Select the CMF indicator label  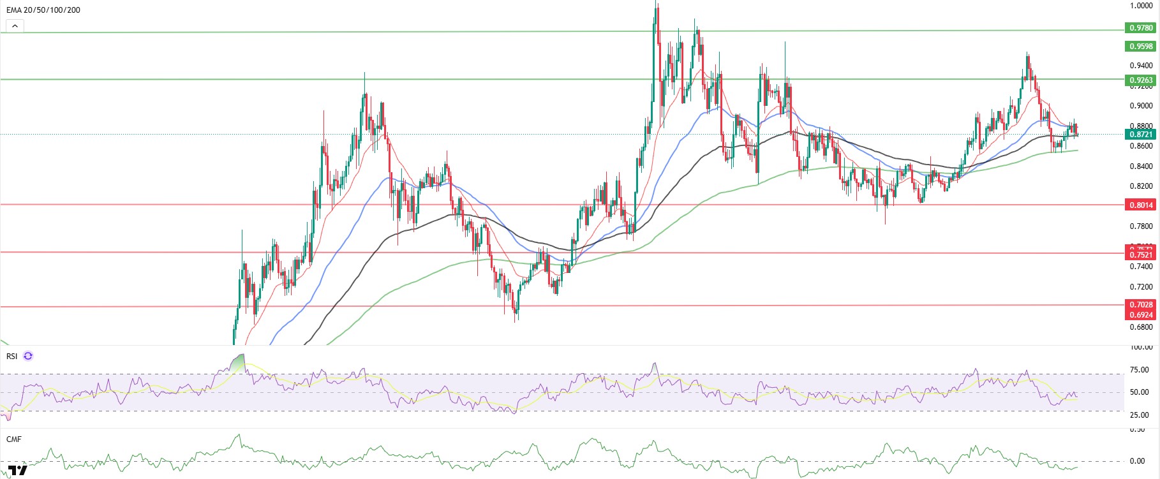click(x=14, y=439)
